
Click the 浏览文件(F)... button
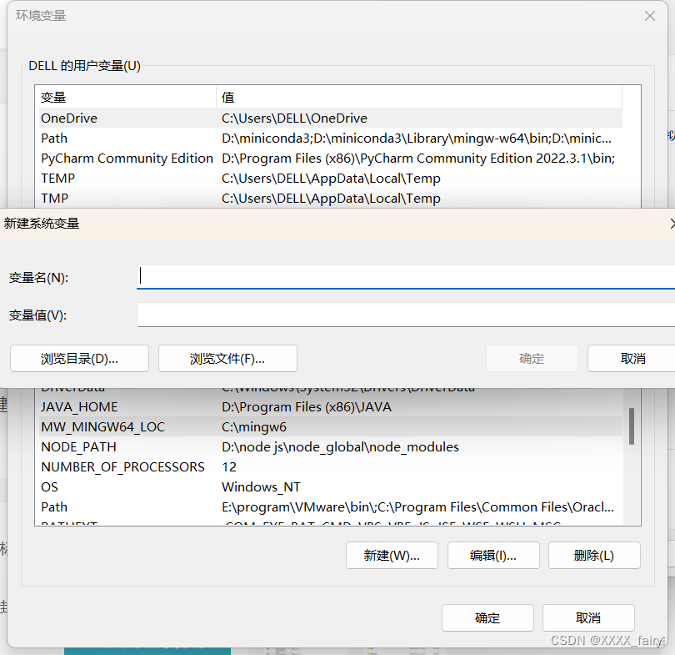[x=227, y=358]
